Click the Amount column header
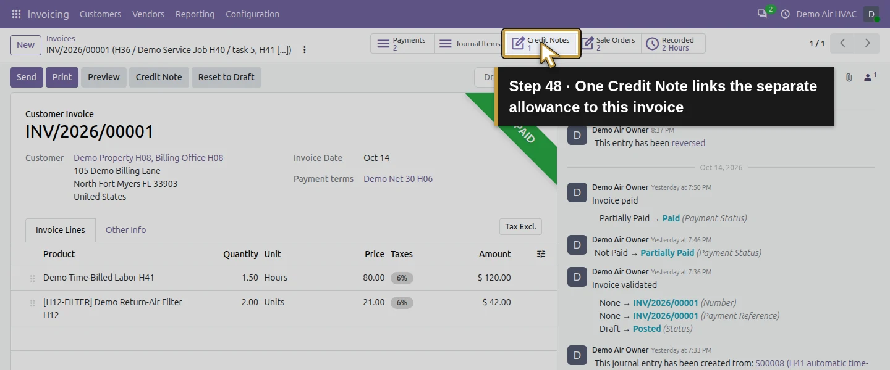Screen dimensions: 890x370 [x=494, y=254]
